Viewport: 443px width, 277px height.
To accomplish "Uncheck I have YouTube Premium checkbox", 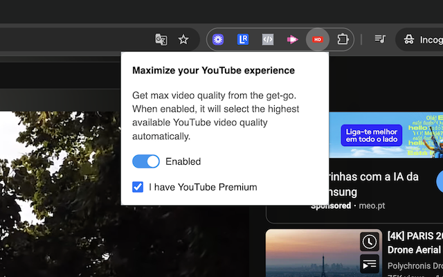I will [138, 187].
